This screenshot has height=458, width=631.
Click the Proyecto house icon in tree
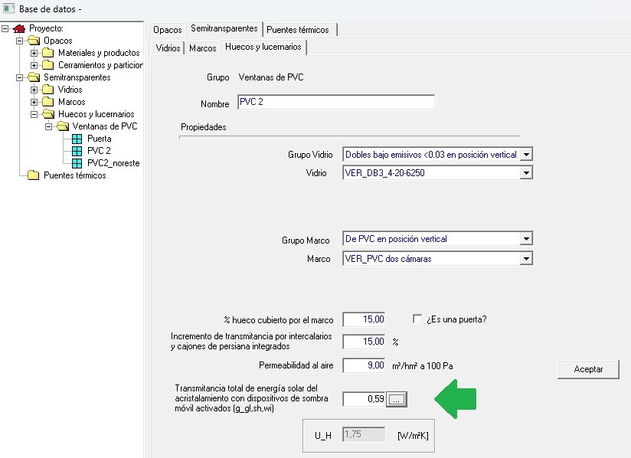[19, 28]
